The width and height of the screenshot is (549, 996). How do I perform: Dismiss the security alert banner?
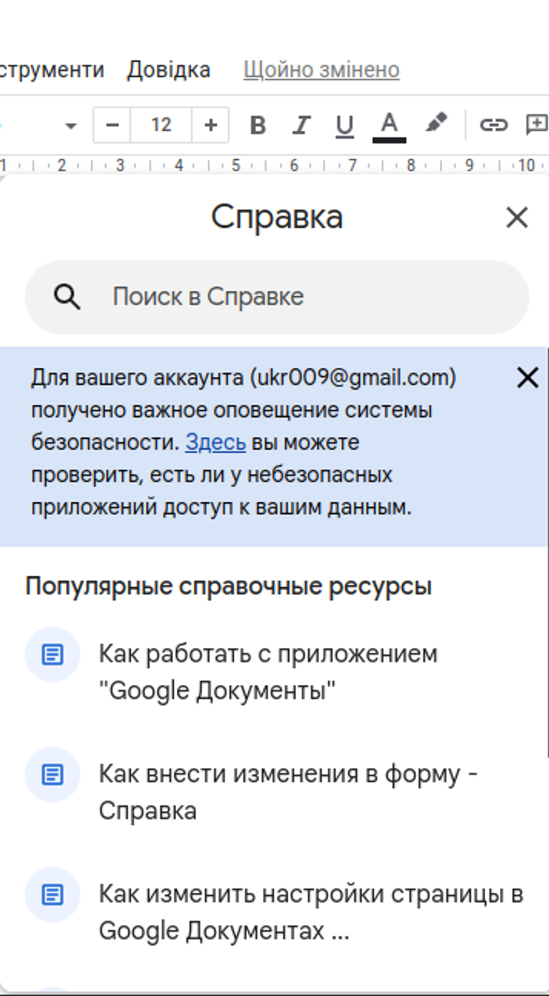[x=528, y=378]
